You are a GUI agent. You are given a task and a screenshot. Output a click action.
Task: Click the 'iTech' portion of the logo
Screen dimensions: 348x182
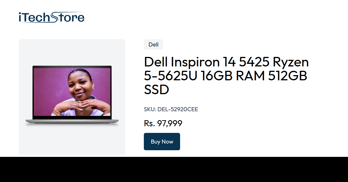[35, 18]
